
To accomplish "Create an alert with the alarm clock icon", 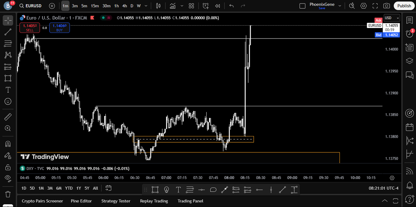I will [x=206, y=6].
